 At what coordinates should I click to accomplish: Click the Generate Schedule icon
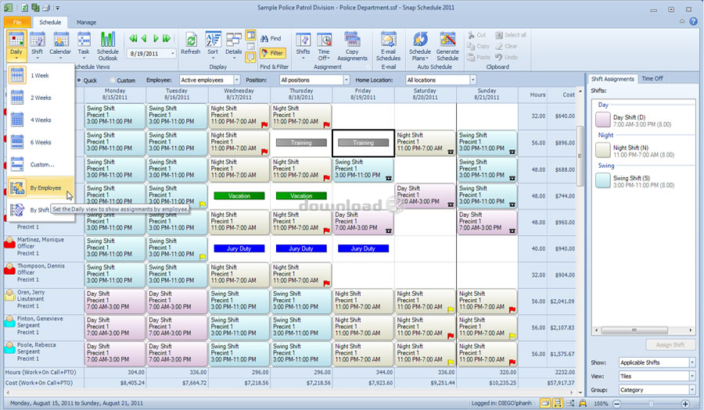[447, 46]
